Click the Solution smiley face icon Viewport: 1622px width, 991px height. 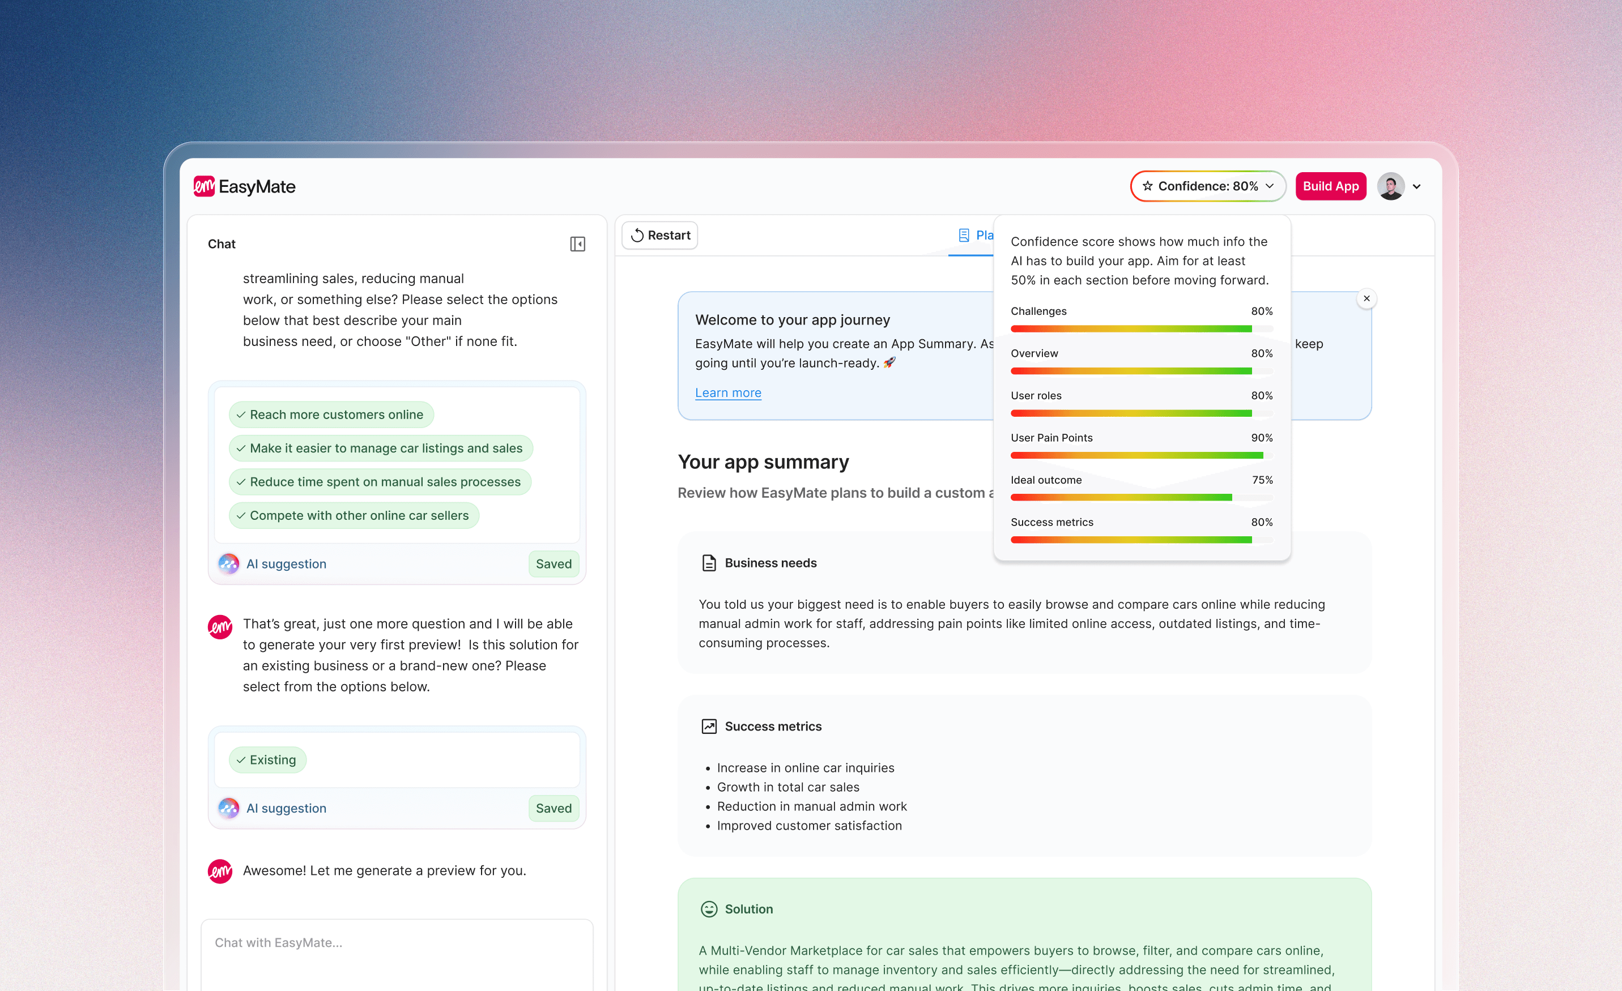point(709,909)
